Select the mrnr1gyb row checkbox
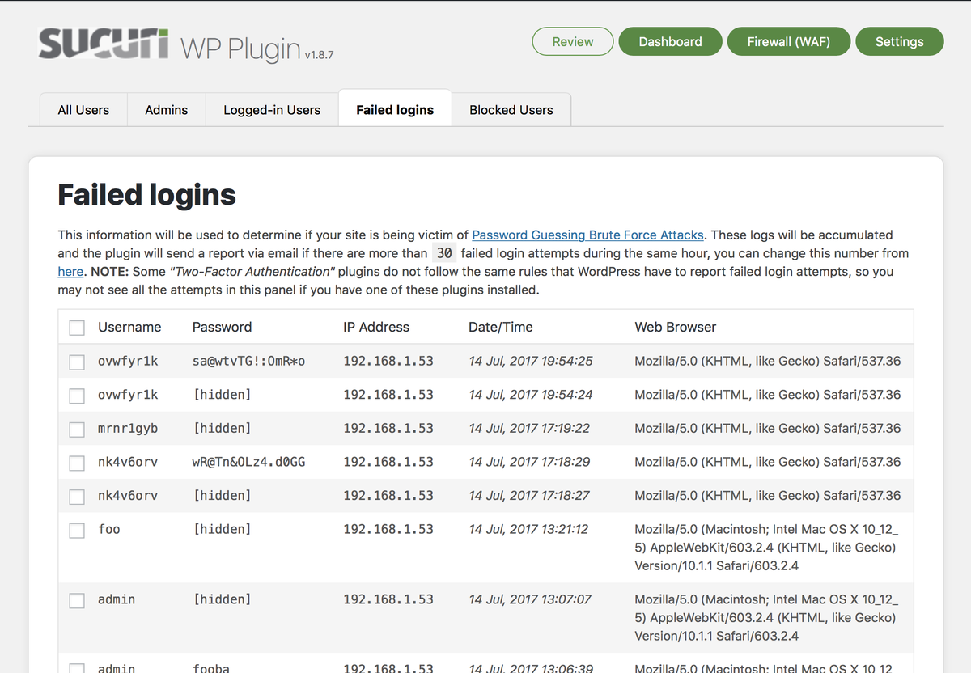Image resolution: width=971 pixels, height=673 pixels. click(77, 429)
